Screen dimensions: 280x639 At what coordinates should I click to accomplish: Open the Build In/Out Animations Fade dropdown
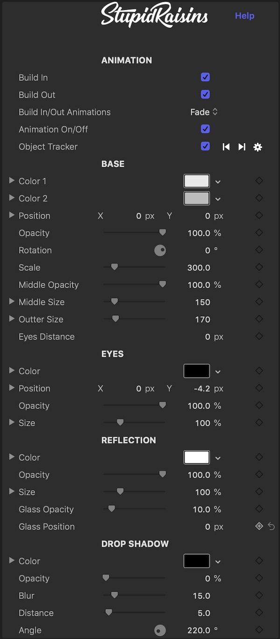coord(204,112)
